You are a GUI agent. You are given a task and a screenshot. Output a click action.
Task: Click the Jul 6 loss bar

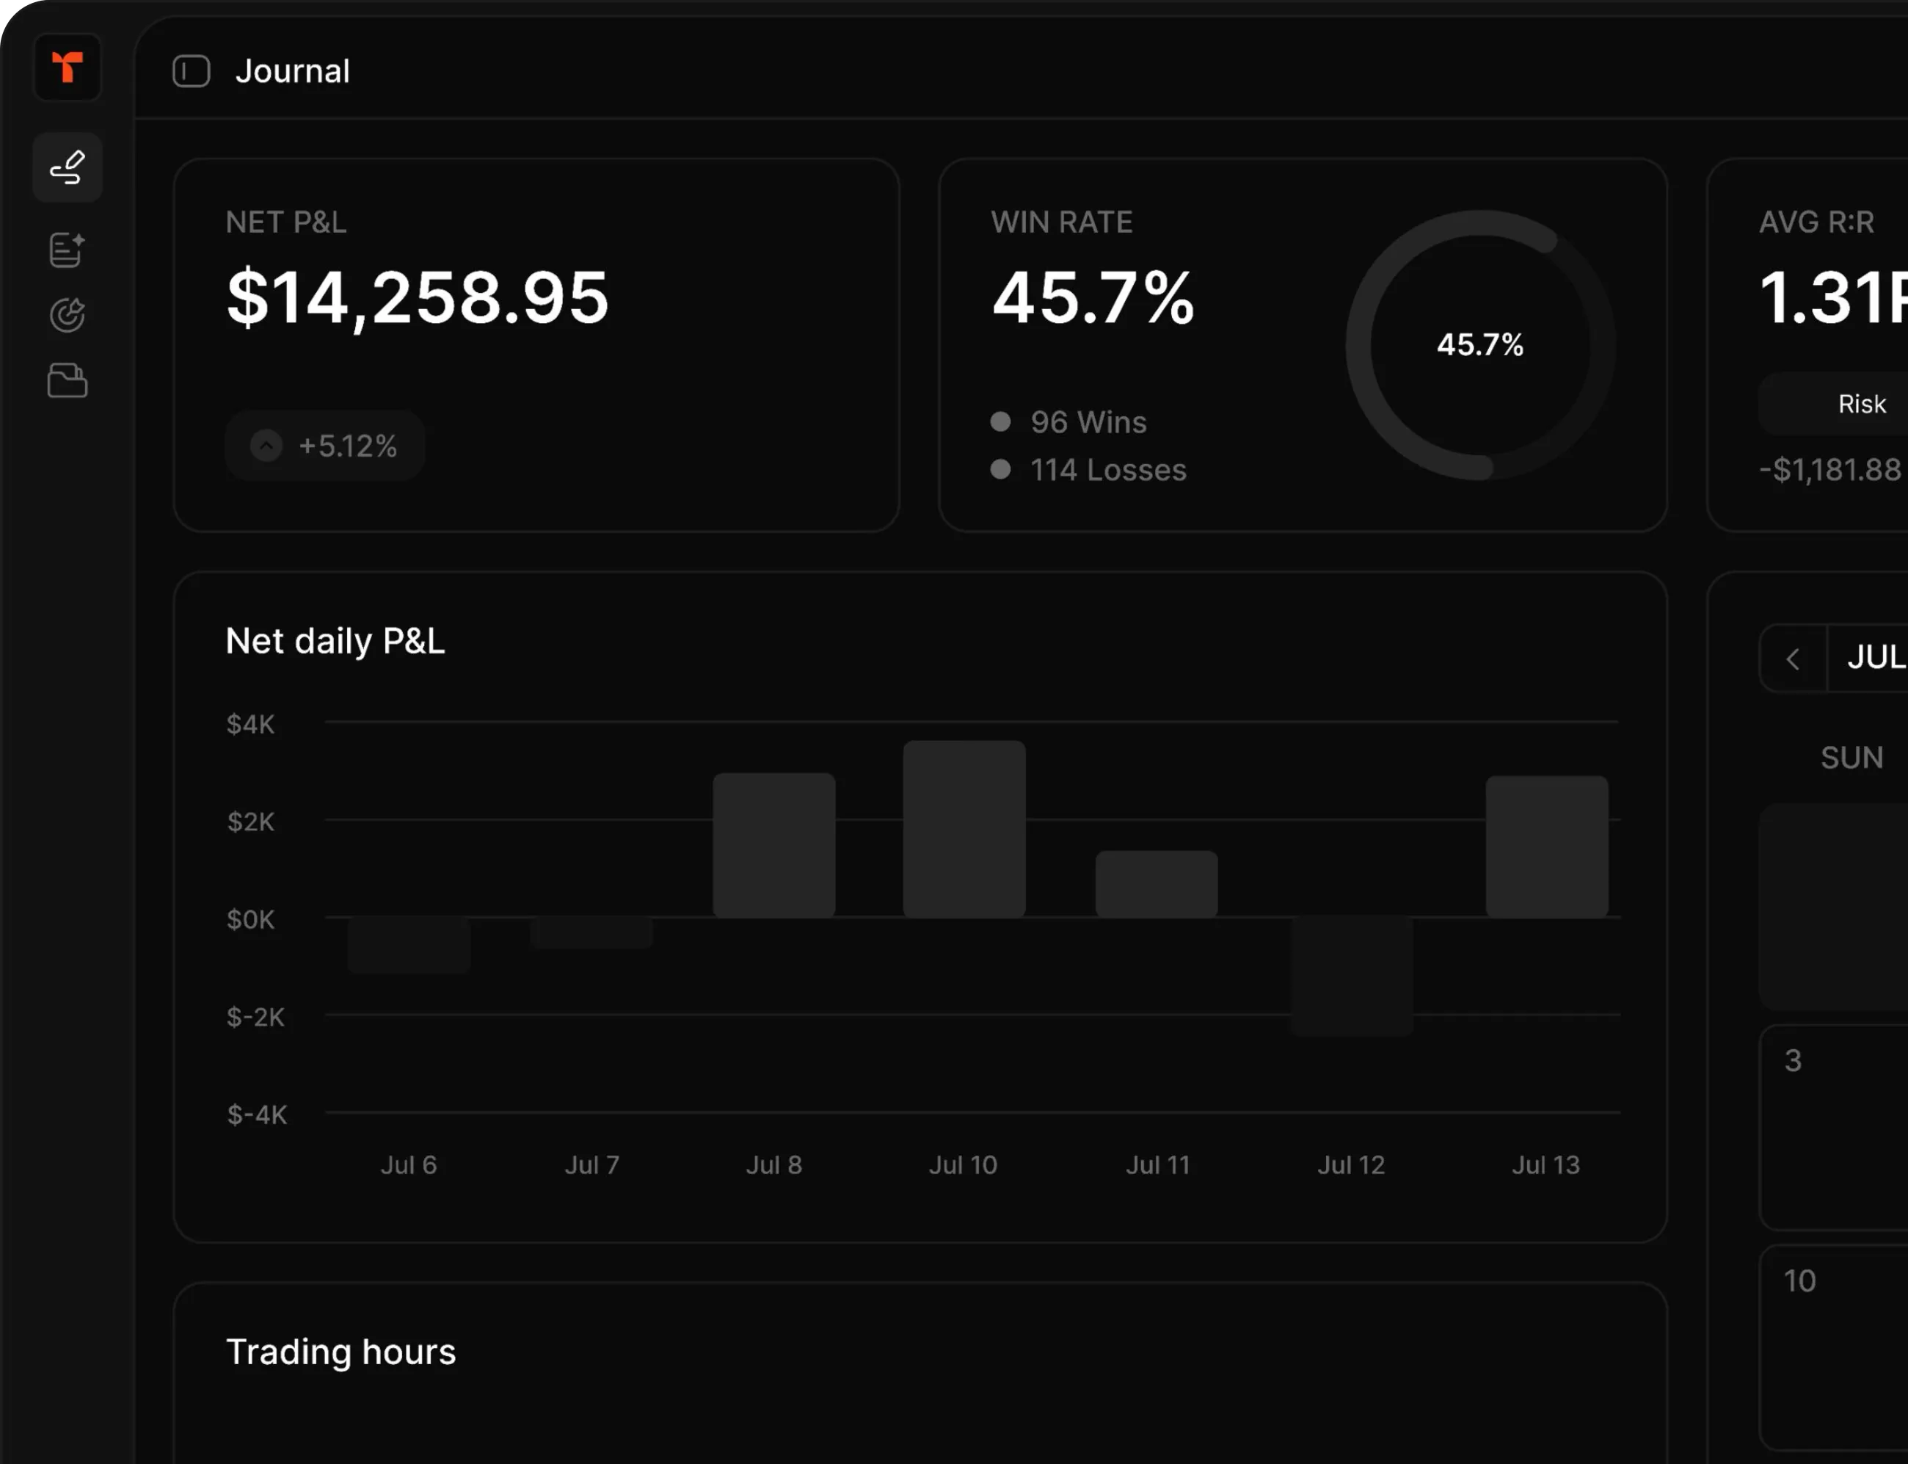(x=409, y=946)
